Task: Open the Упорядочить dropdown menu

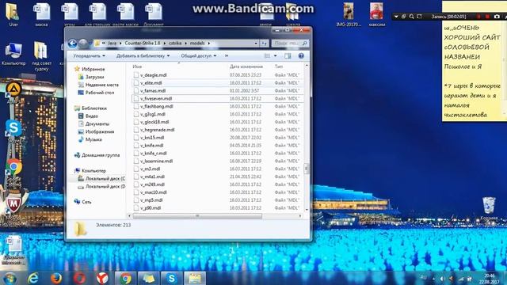Action: (x=89, y=56)
